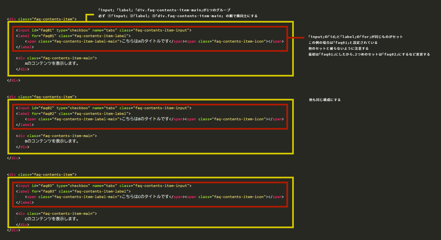Click the red connector line beside the faq01 box
The height and width of the screenshot is (240, 441).
(296, 38)
